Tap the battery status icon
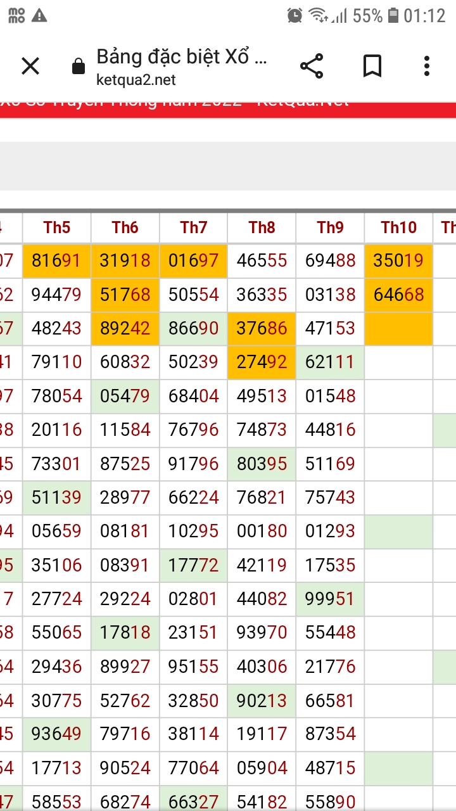The image size is (456, 811). click(393, 15)
